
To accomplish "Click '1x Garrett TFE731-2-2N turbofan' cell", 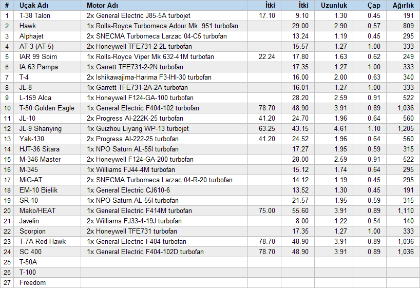I will click(164, 67).
